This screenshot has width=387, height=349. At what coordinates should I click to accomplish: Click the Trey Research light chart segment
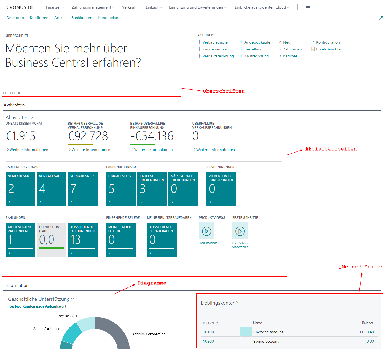point(87,323)
